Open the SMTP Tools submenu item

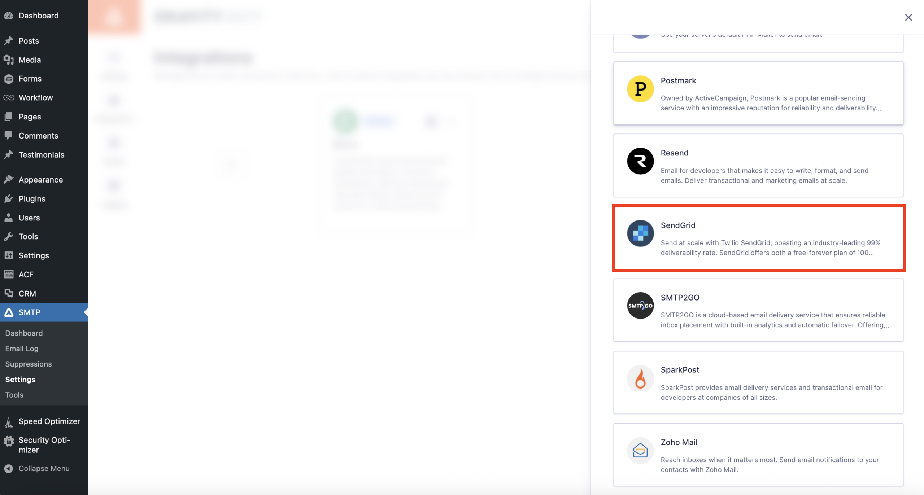(x=14, y=395)
